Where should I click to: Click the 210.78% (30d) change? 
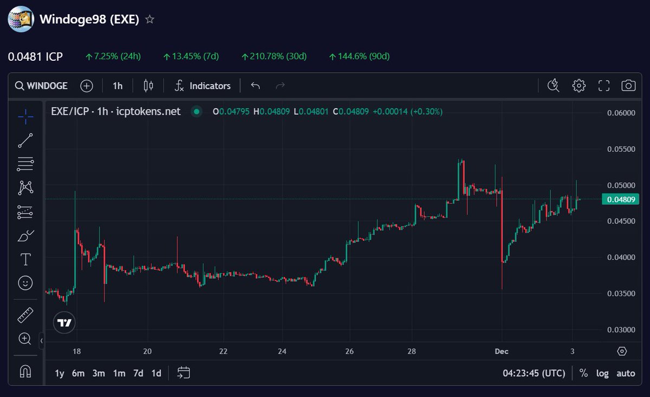[x=274, y=56]
